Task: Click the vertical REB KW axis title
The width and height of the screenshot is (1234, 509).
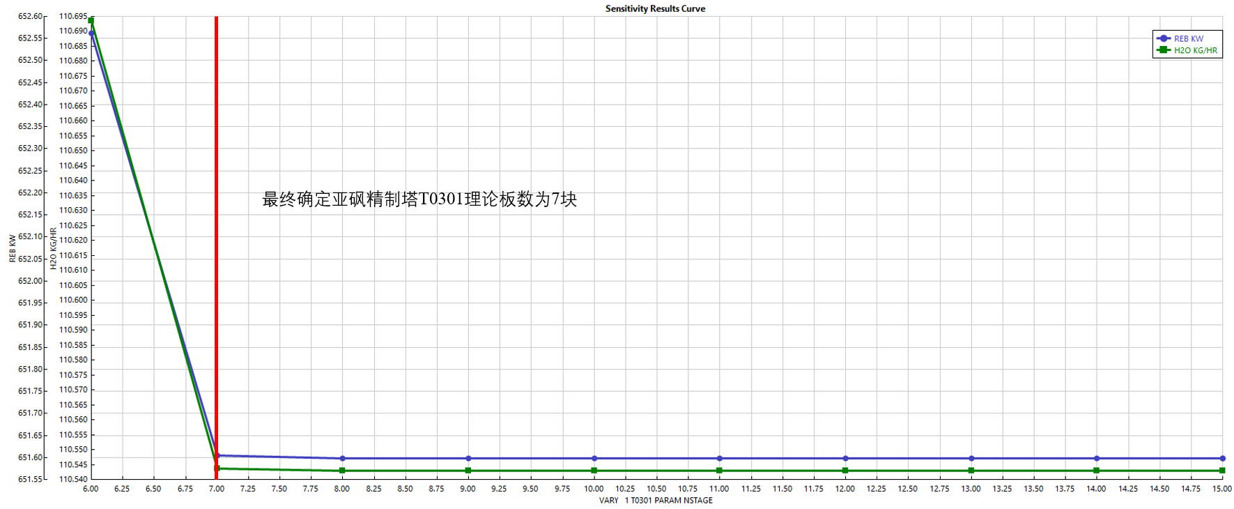Action: (13, 248)
